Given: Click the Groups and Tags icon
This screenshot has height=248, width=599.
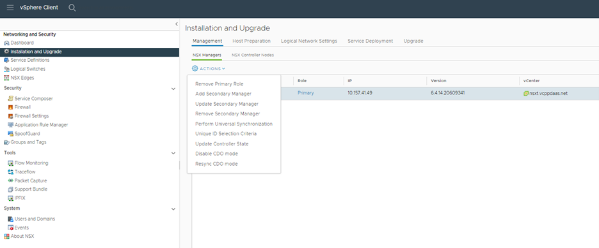Looking at the screenshot, I should click(6, 142).
